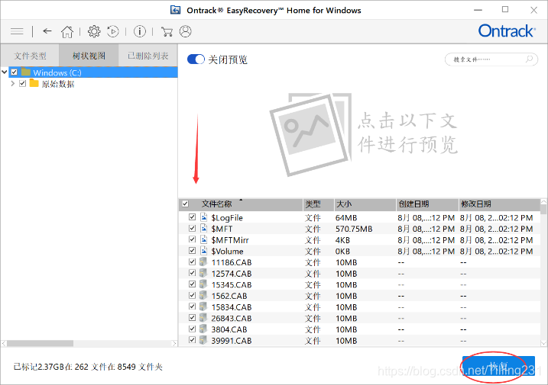Switch to the 树状视图 tab
This screenshot has height=385, width=548.
[89, 56]
